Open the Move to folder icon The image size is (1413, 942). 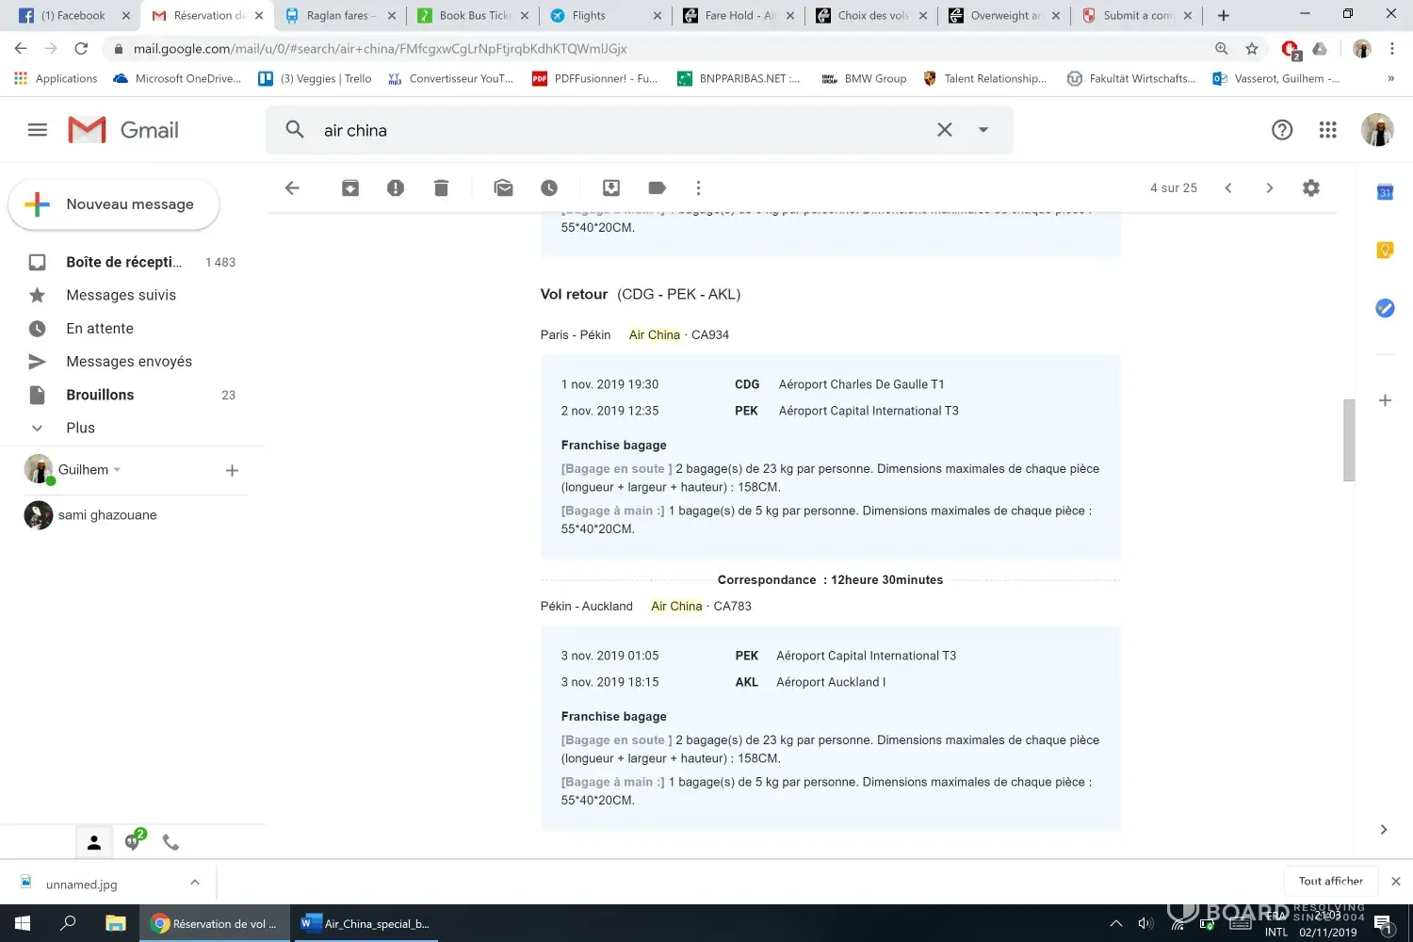point(611,188)
